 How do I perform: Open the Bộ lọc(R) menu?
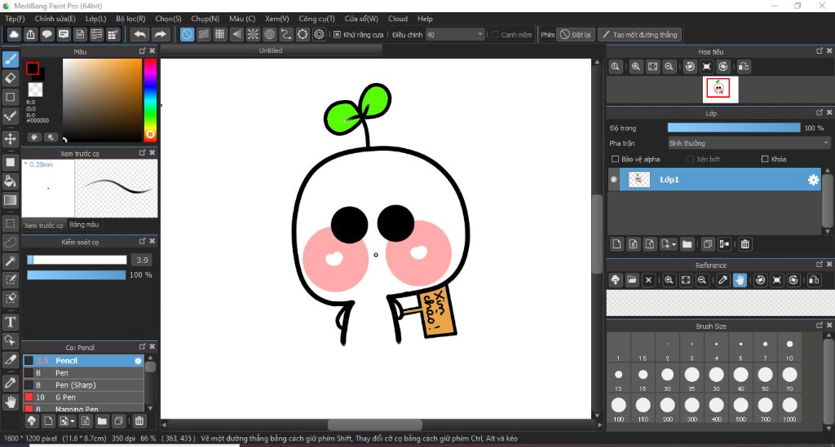(130, 18)
